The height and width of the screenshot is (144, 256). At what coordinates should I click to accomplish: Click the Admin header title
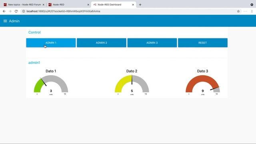click(14, 21)
